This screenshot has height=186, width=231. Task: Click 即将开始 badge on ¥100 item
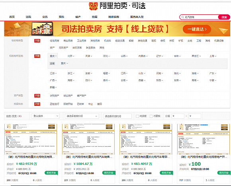point(224,173)
